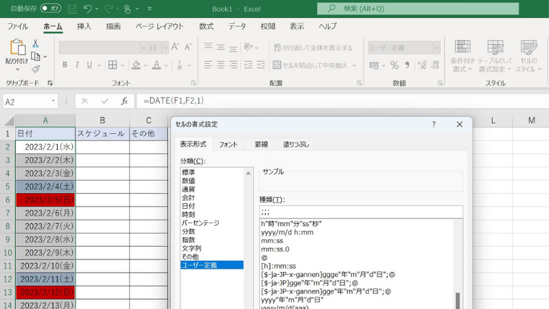Open テーブルとして書式設定 button

[495, 56]
